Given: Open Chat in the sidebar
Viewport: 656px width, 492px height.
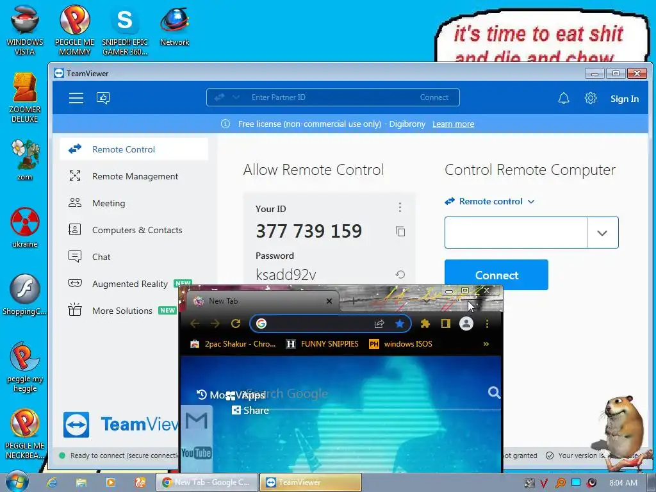Looking at the screenshot, I should click(134, 256).
